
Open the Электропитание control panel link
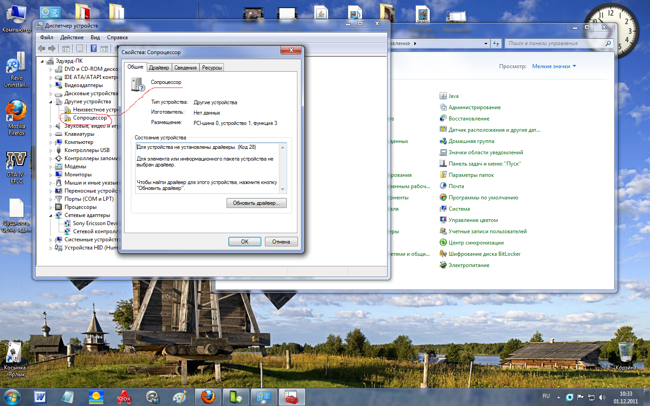tap(469, 265)
